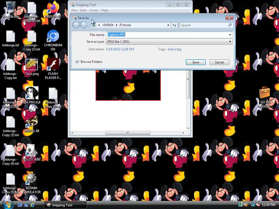The image size is (279, 209).
Task: Select the FIREFOX 91 desktop shortcut
Action: [53, 10]
